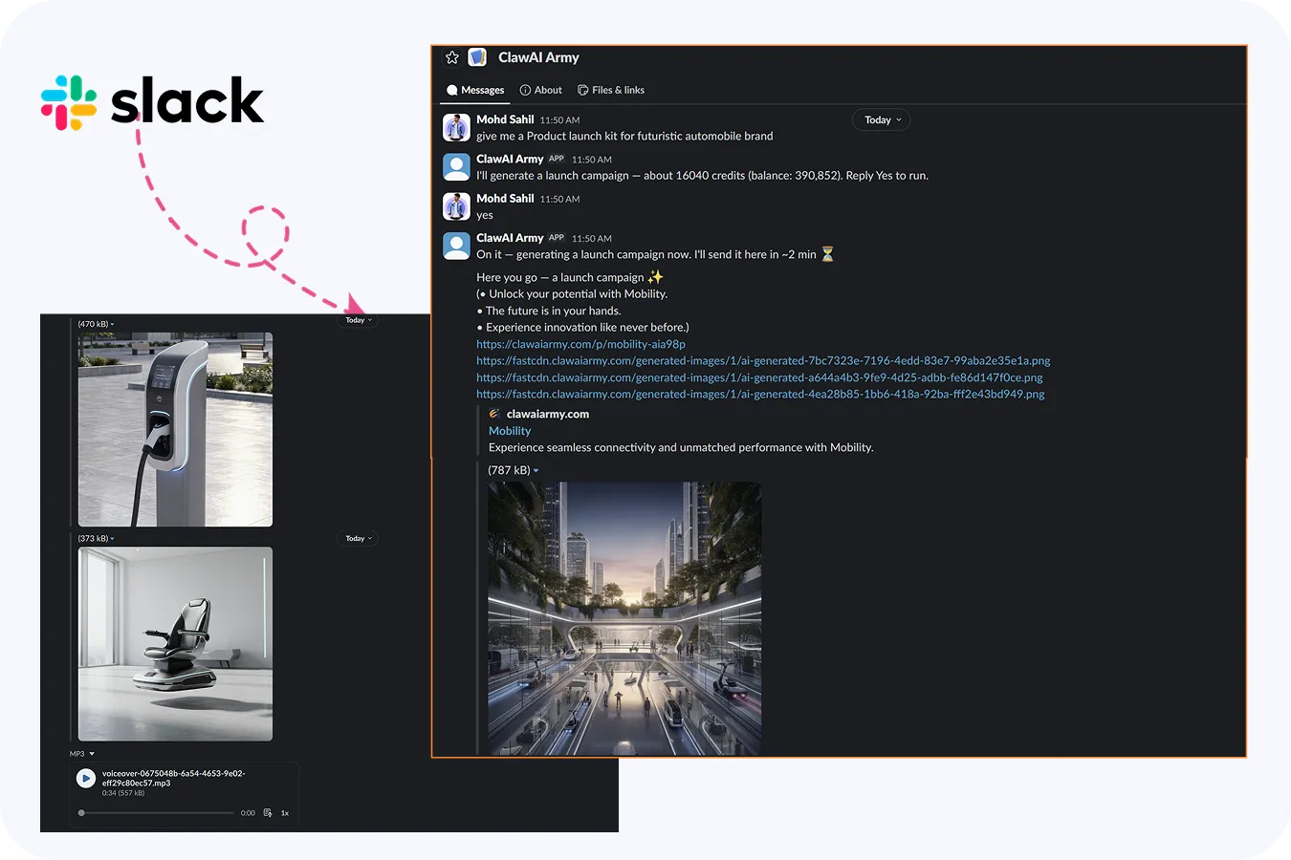
Task: Play the voiceover MP3 audio
Action: [x=86, y=779]
